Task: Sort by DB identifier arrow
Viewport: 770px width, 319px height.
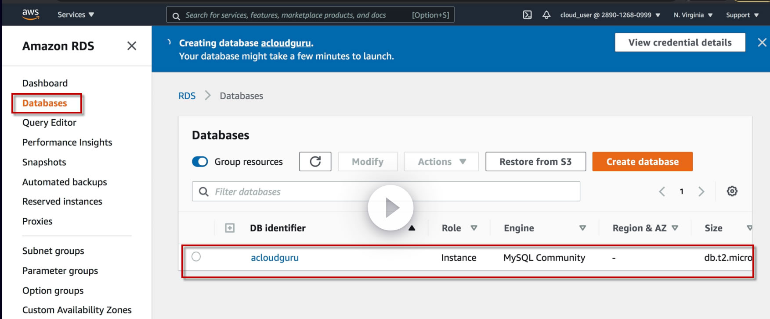Action: tap(412, 228)
